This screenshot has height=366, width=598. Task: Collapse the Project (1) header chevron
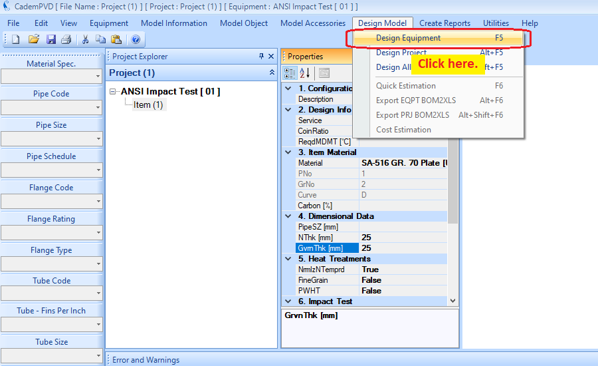[x=271, y=73]
